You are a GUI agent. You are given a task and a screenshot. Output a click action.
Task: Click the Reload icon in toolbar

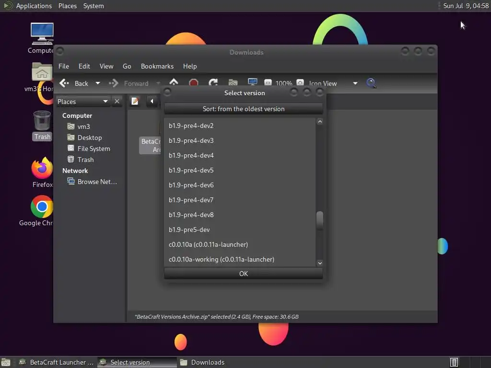(x=213, y=82)
